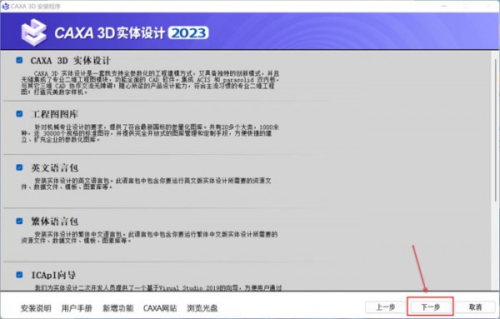The image size is (500, 319).
Task: Click the component list vertical scrollbar
Action: click(496, 129)
